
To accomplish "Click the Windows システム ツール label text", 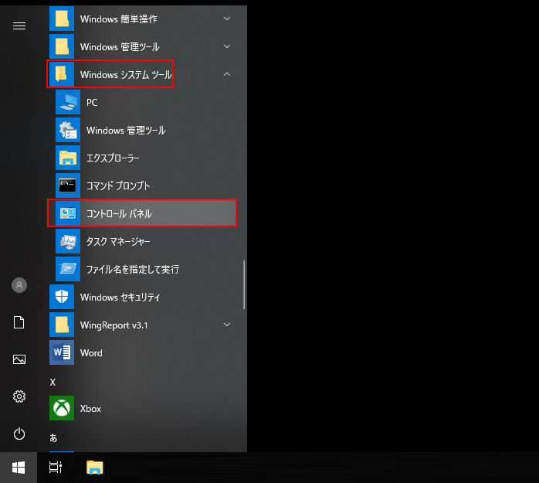I will point(126,75).
